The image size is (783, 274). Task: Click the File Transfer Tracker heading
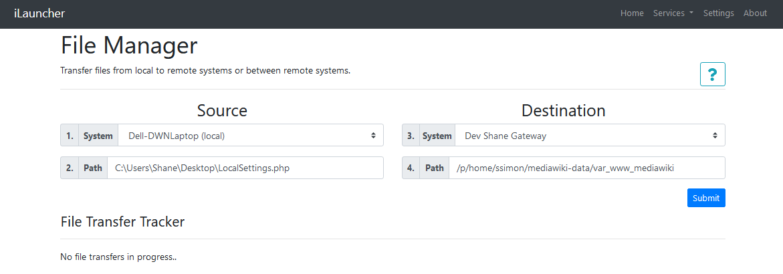[x=122, y=222]
